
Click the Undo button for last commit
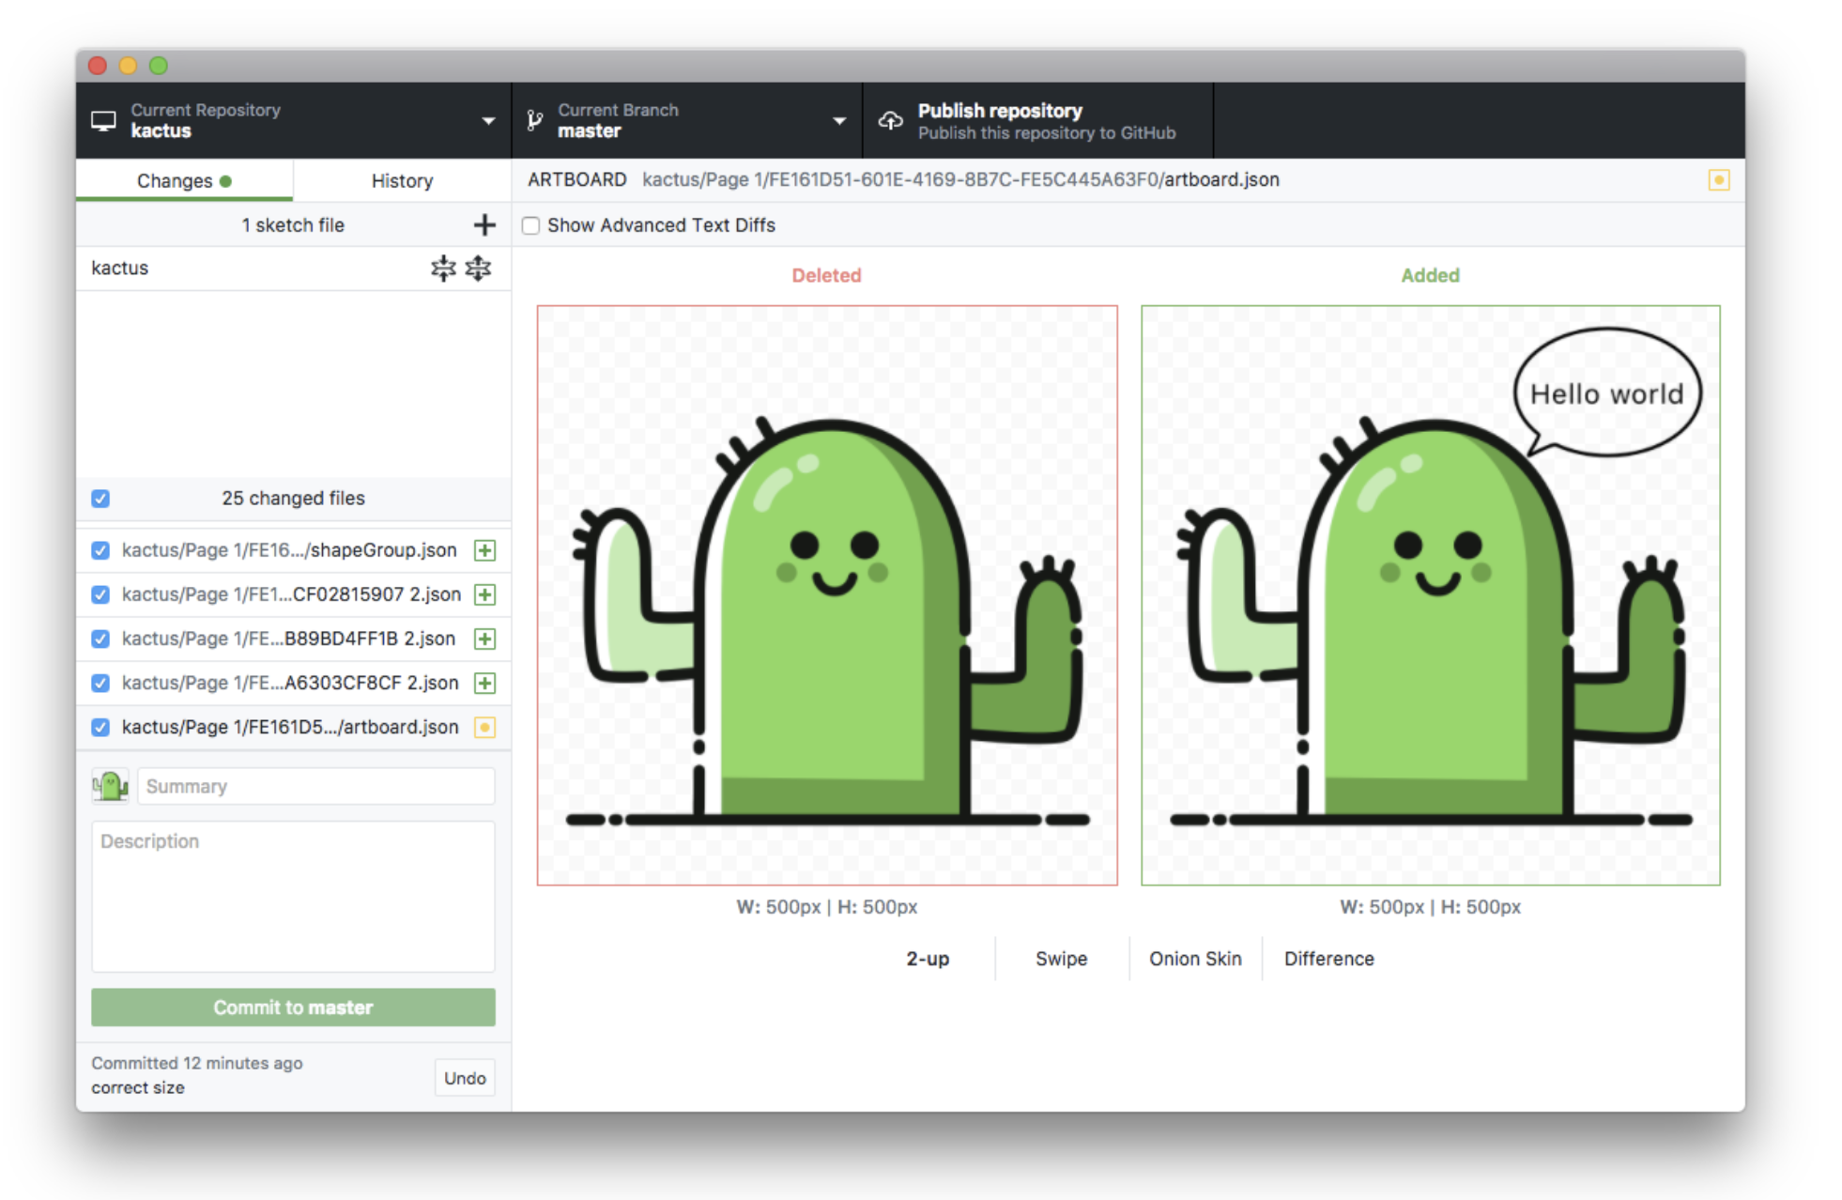click(x=465, y=1078)
